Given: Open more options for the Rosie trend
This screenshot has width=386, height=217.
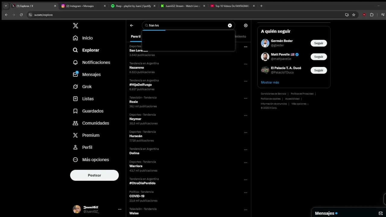Looking at the screenshot, I should [x=246, y=98].
